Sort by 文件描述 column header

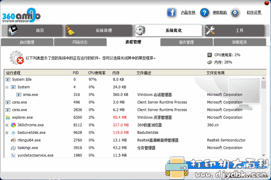[170, 73]
